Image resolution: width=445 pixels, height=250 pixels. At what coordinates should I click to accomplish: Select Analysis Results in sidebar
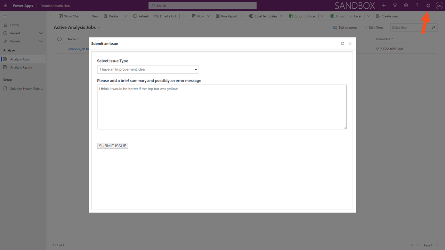pyautogui.click(x=23, y=67)
